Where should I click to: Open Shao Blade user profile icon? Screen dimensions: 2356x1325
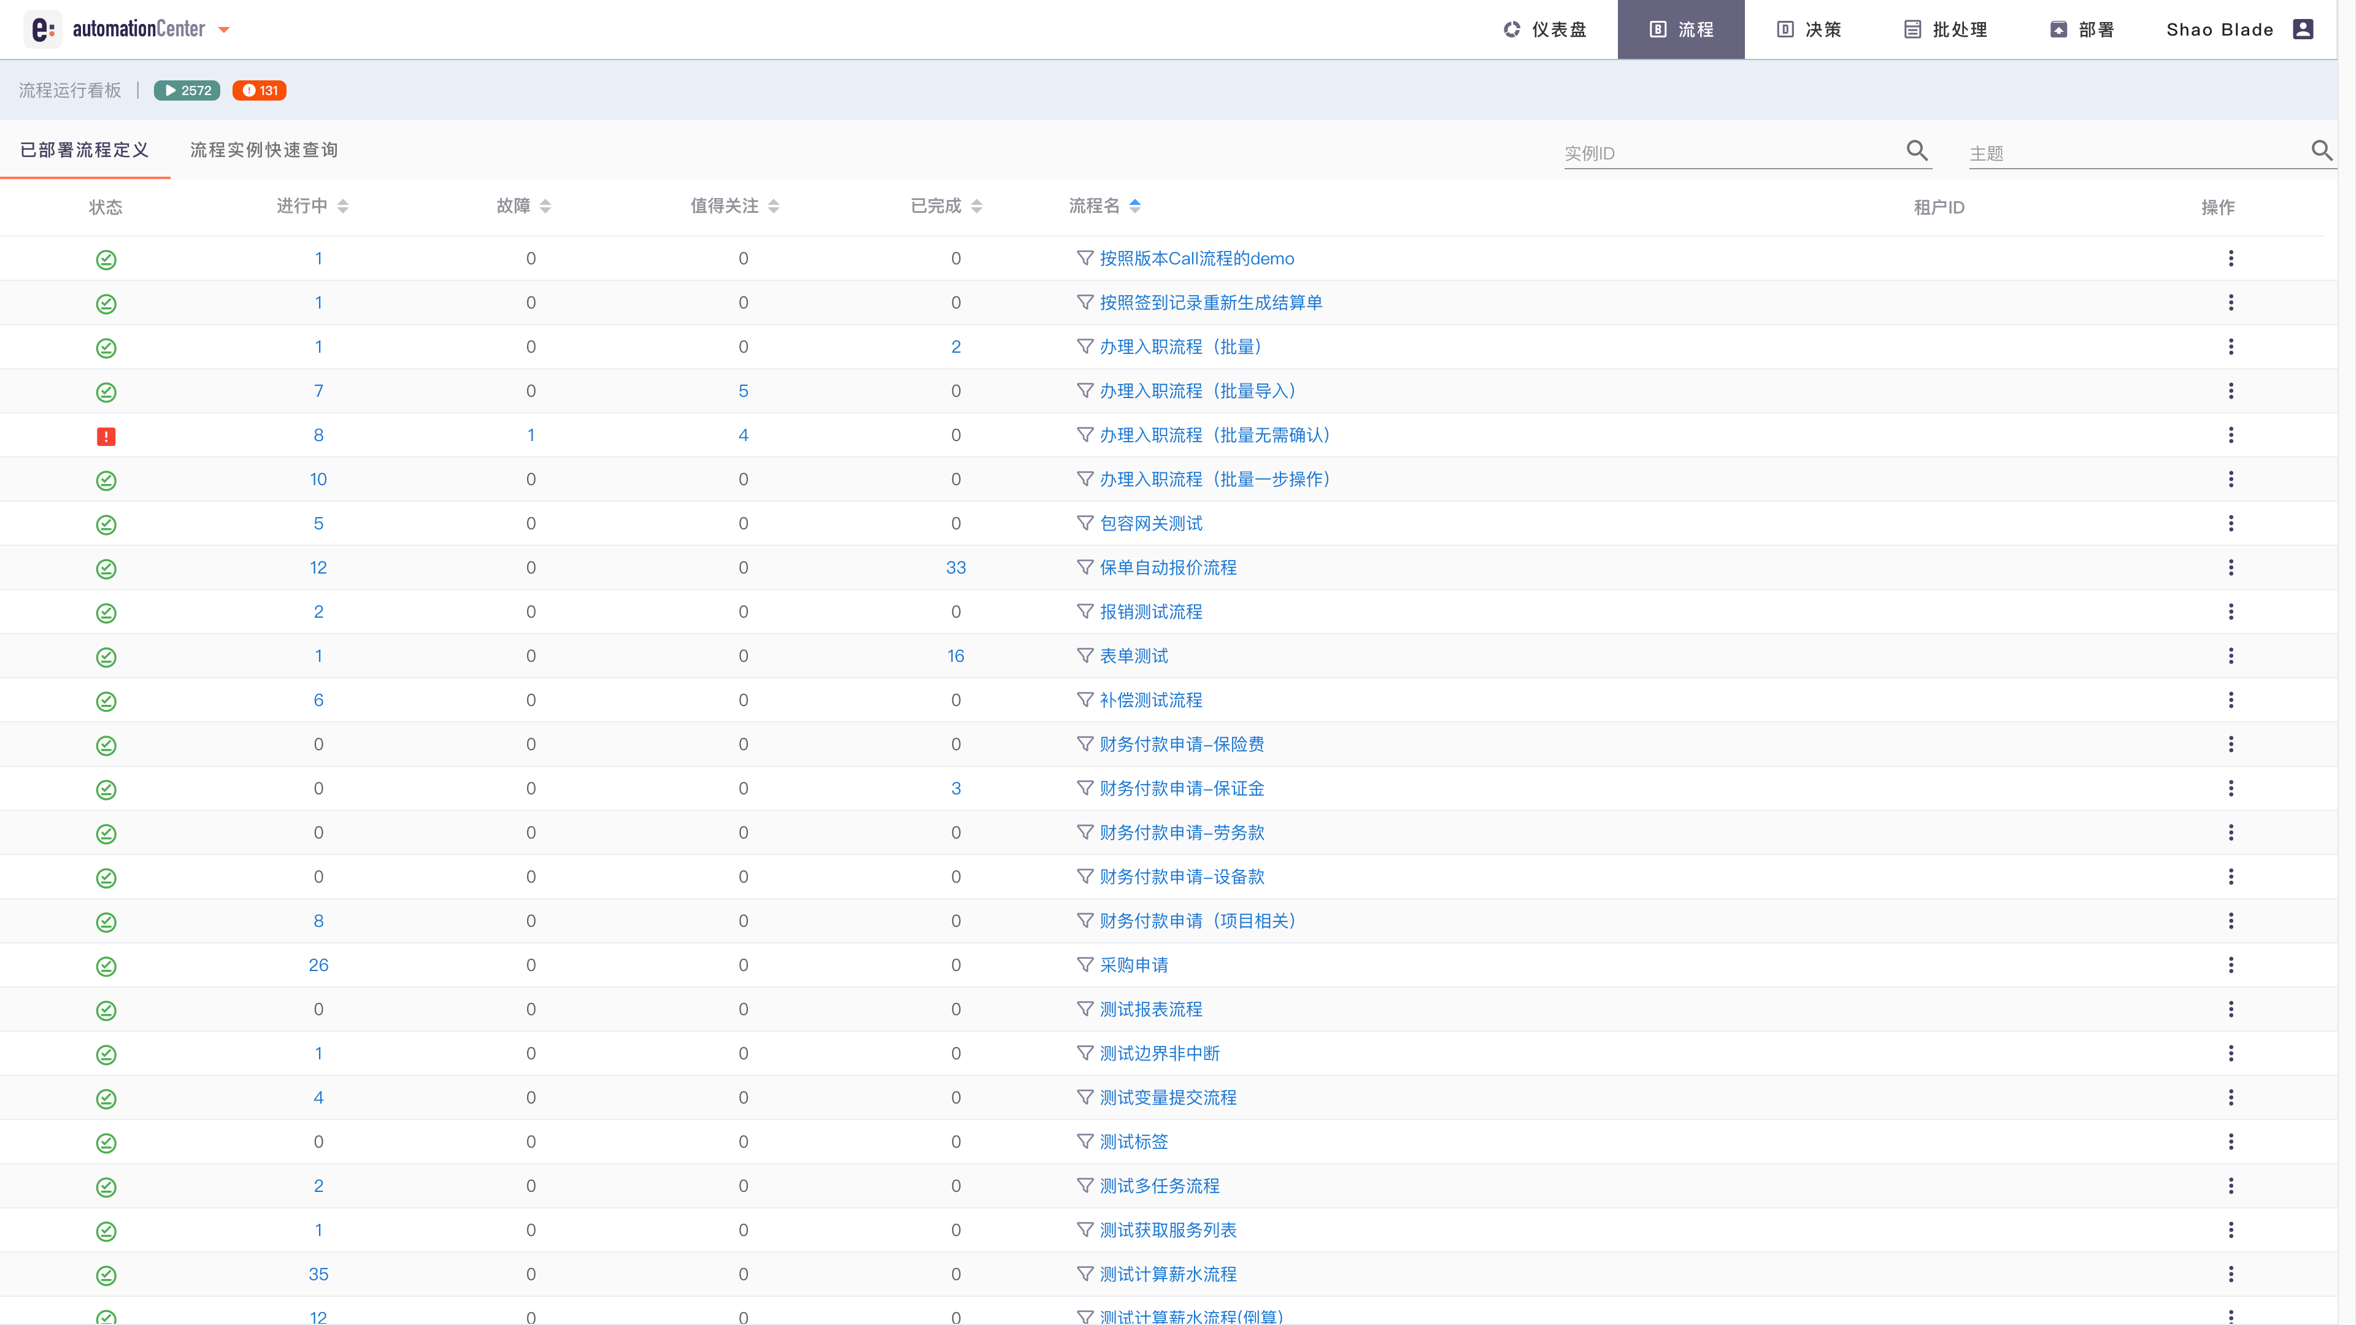pos(2303,29)
